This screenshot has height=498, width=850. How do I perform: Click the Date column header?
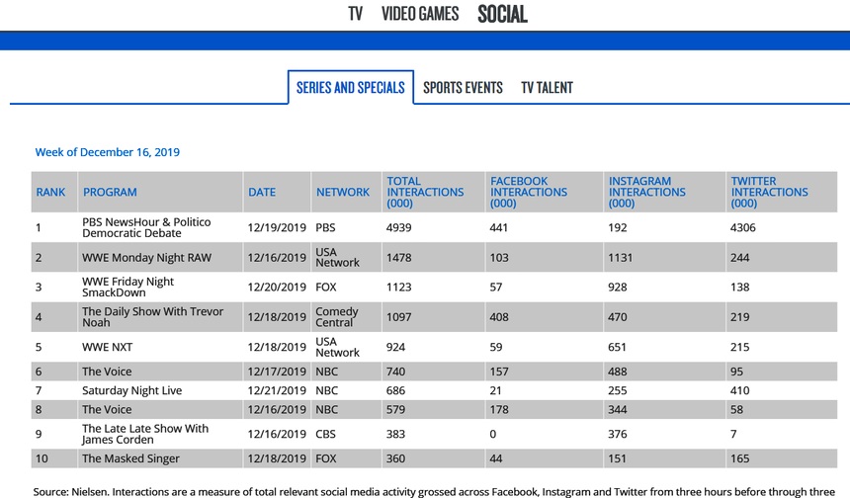tap(262, 192)
